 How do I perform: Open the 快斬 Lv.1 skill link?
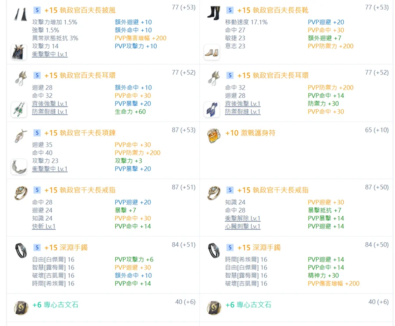(x=44, y=226)
